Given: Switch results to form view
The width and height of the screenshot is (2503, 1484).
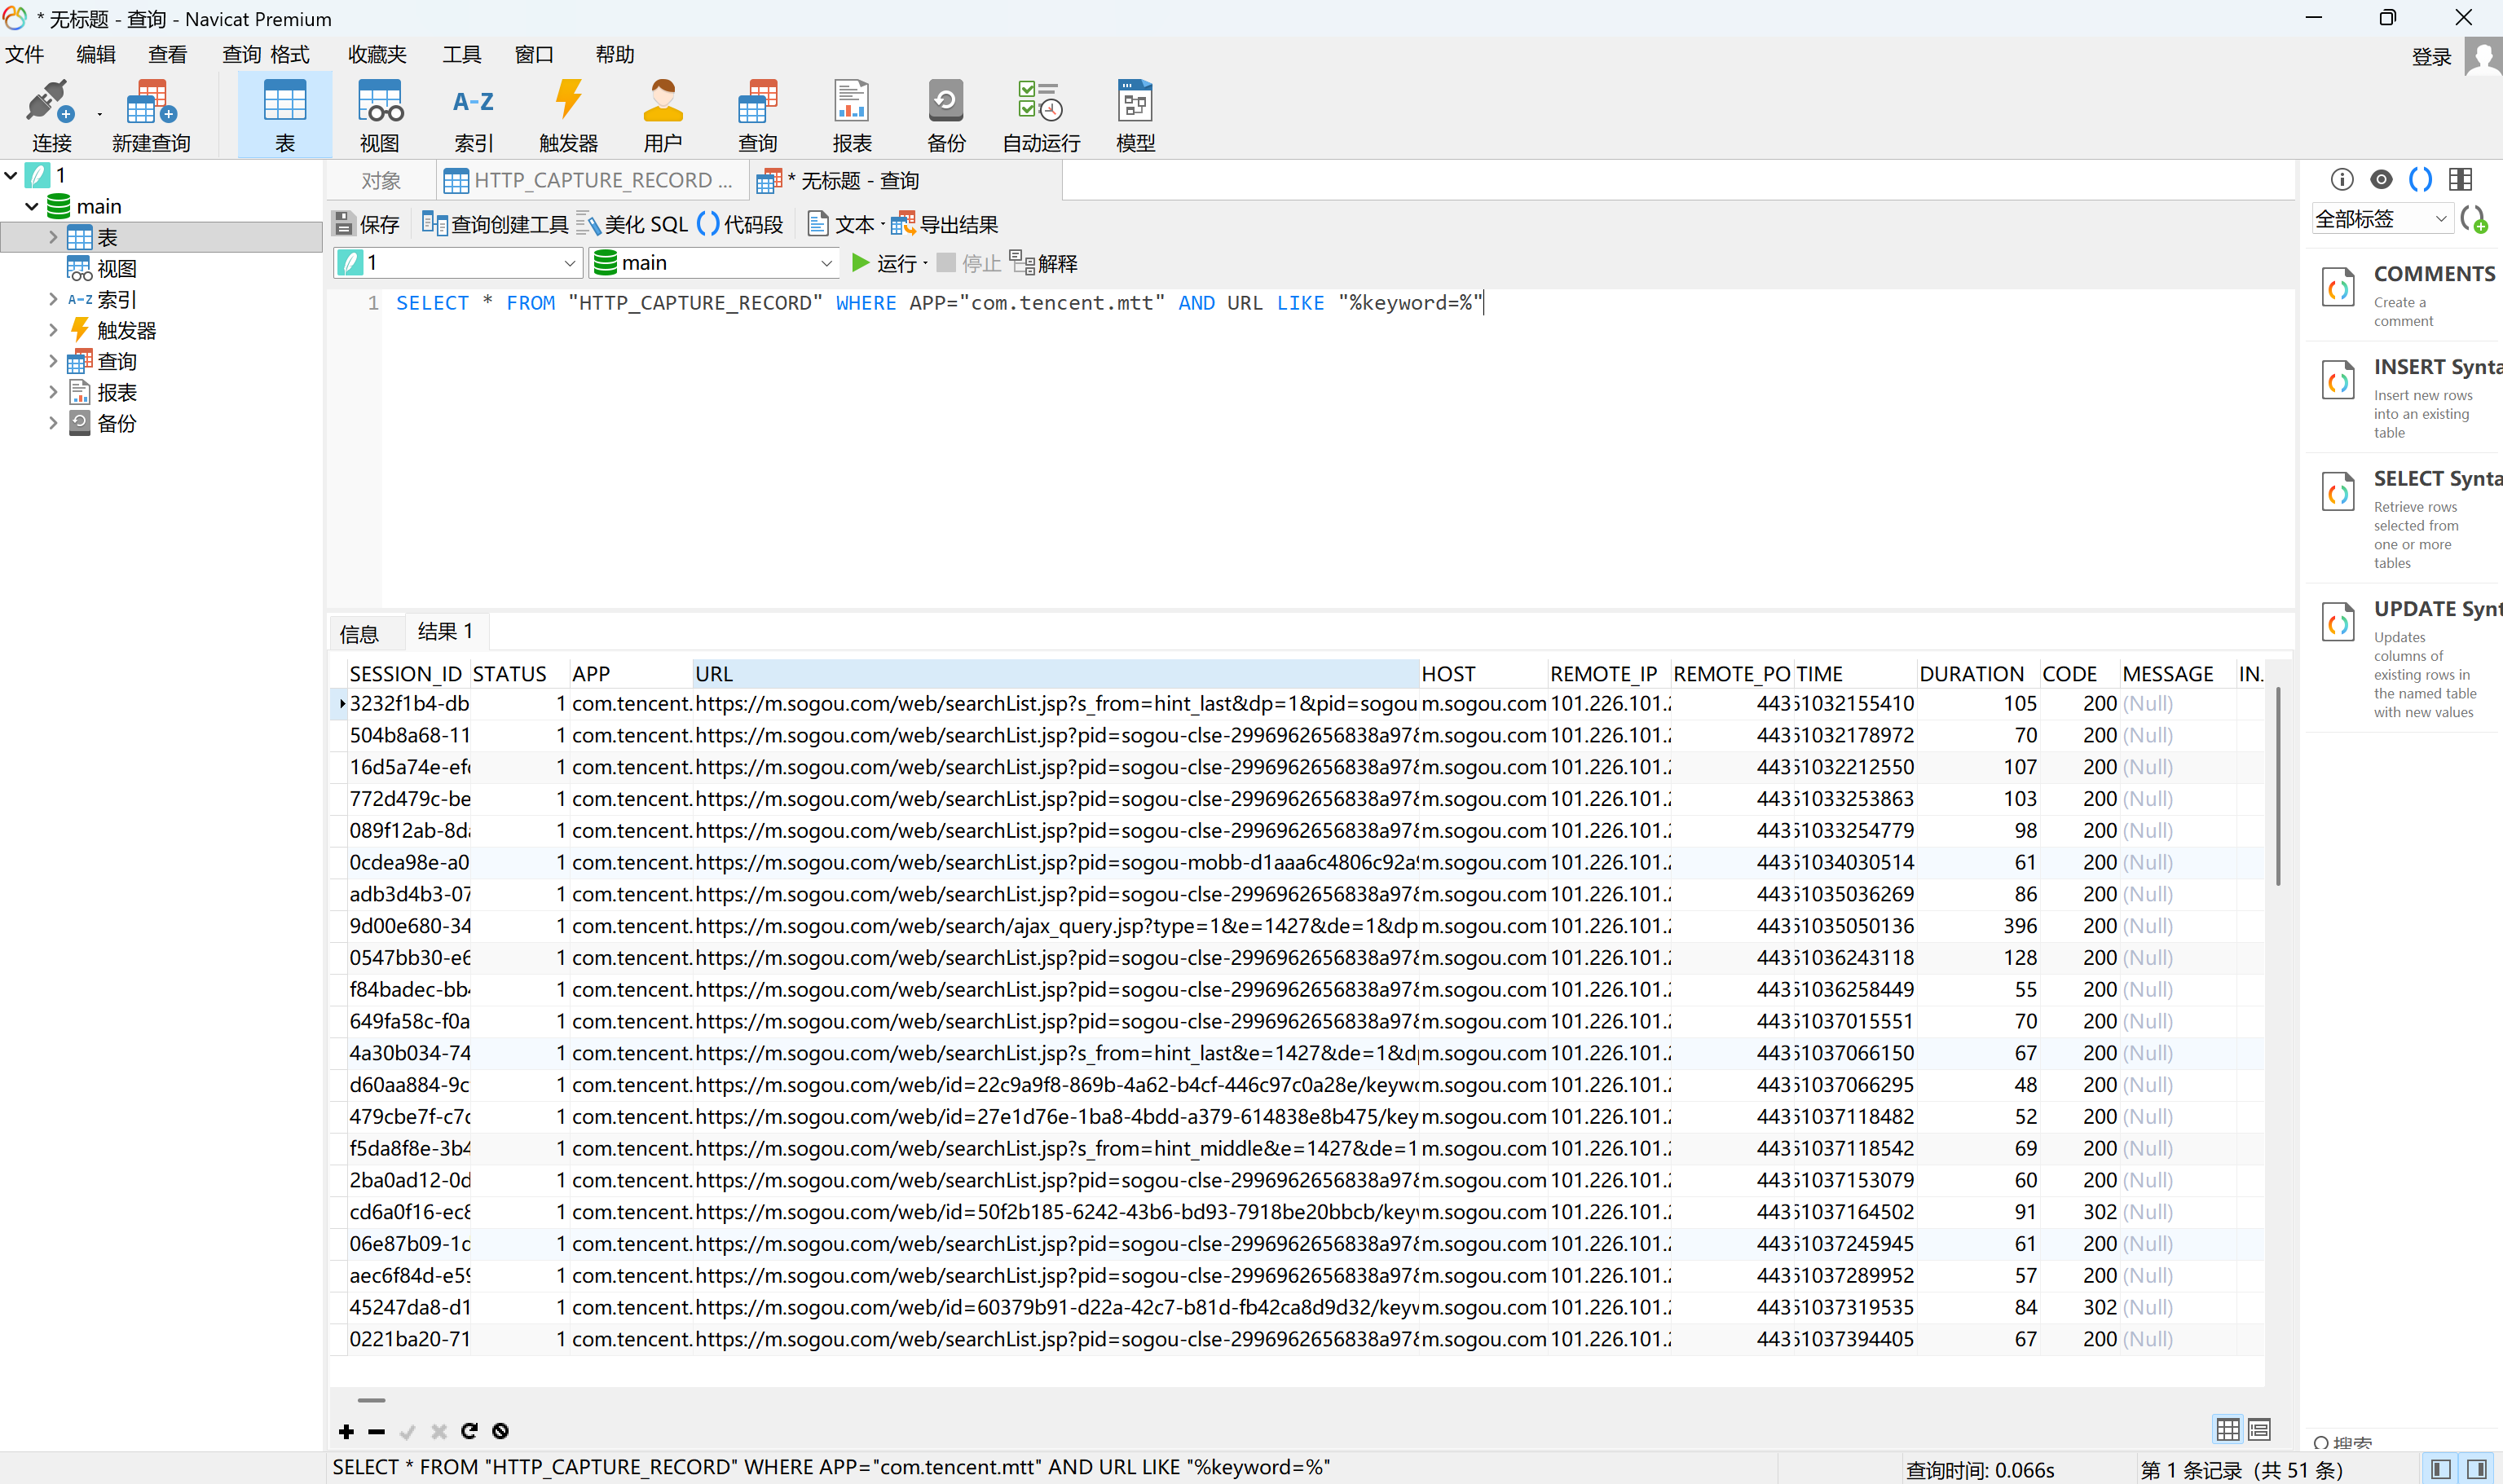Looking at the screenshot, I should click(x=2259, y=1430).
